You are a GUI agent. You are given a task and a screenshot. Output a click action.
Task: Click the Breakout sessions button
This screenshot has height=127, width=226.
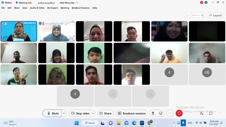pyautogui.click(x=132, y=113)
